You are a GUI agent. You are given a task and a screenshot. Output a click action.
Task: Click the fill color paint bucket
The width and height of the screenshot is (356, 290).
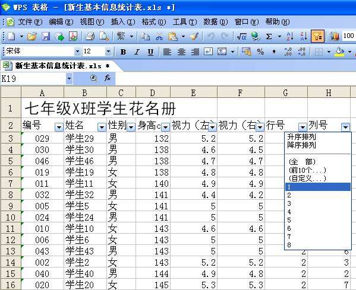coord(339,52)
